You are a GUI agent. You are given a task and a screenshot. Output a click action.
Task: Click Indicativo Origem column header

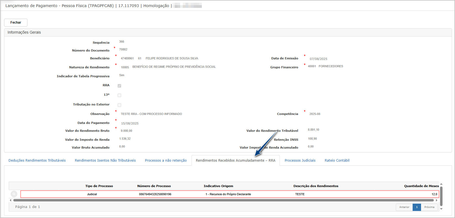point(218,186)
